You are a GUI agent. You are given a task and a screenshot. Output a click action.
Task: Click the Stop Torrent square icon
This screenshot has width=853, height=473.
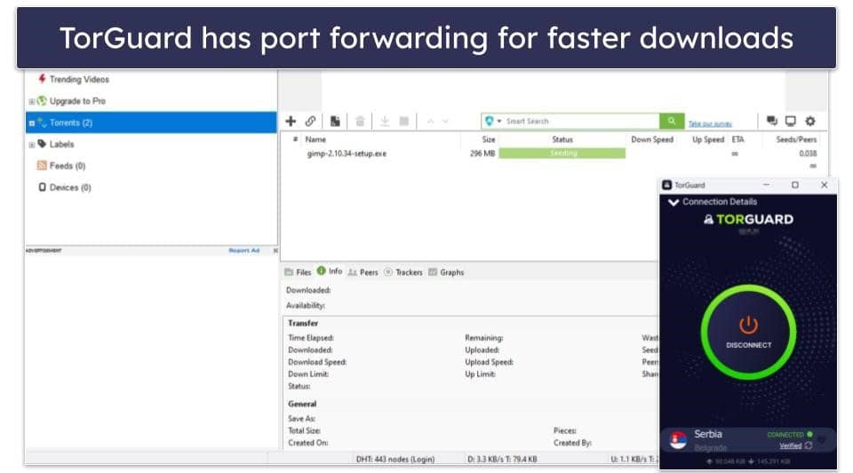pyautogui.click(x=403, y=121)
